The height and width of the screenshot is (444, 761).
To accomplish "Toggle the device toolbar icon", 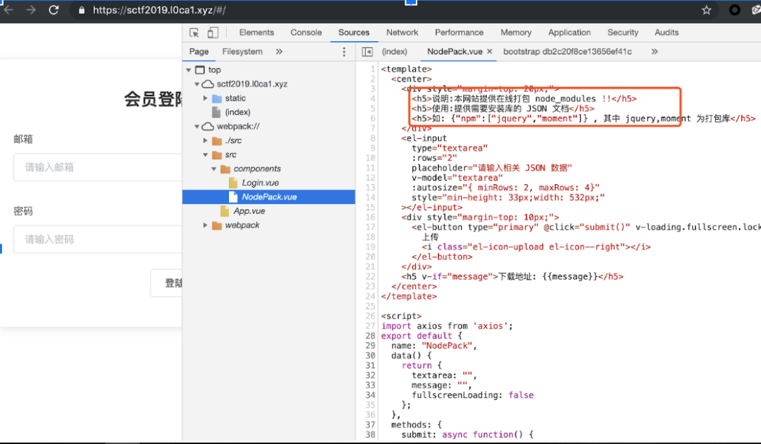I will pyautogui.click(x=213, y=33).
